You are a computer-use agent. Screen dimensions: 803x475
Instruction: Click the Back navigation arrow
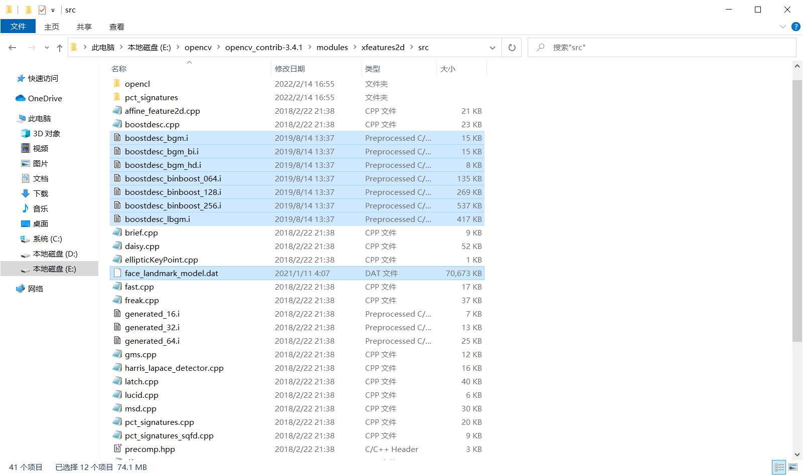point(13,48)
